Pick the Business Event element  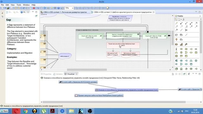tap(186, 53)
